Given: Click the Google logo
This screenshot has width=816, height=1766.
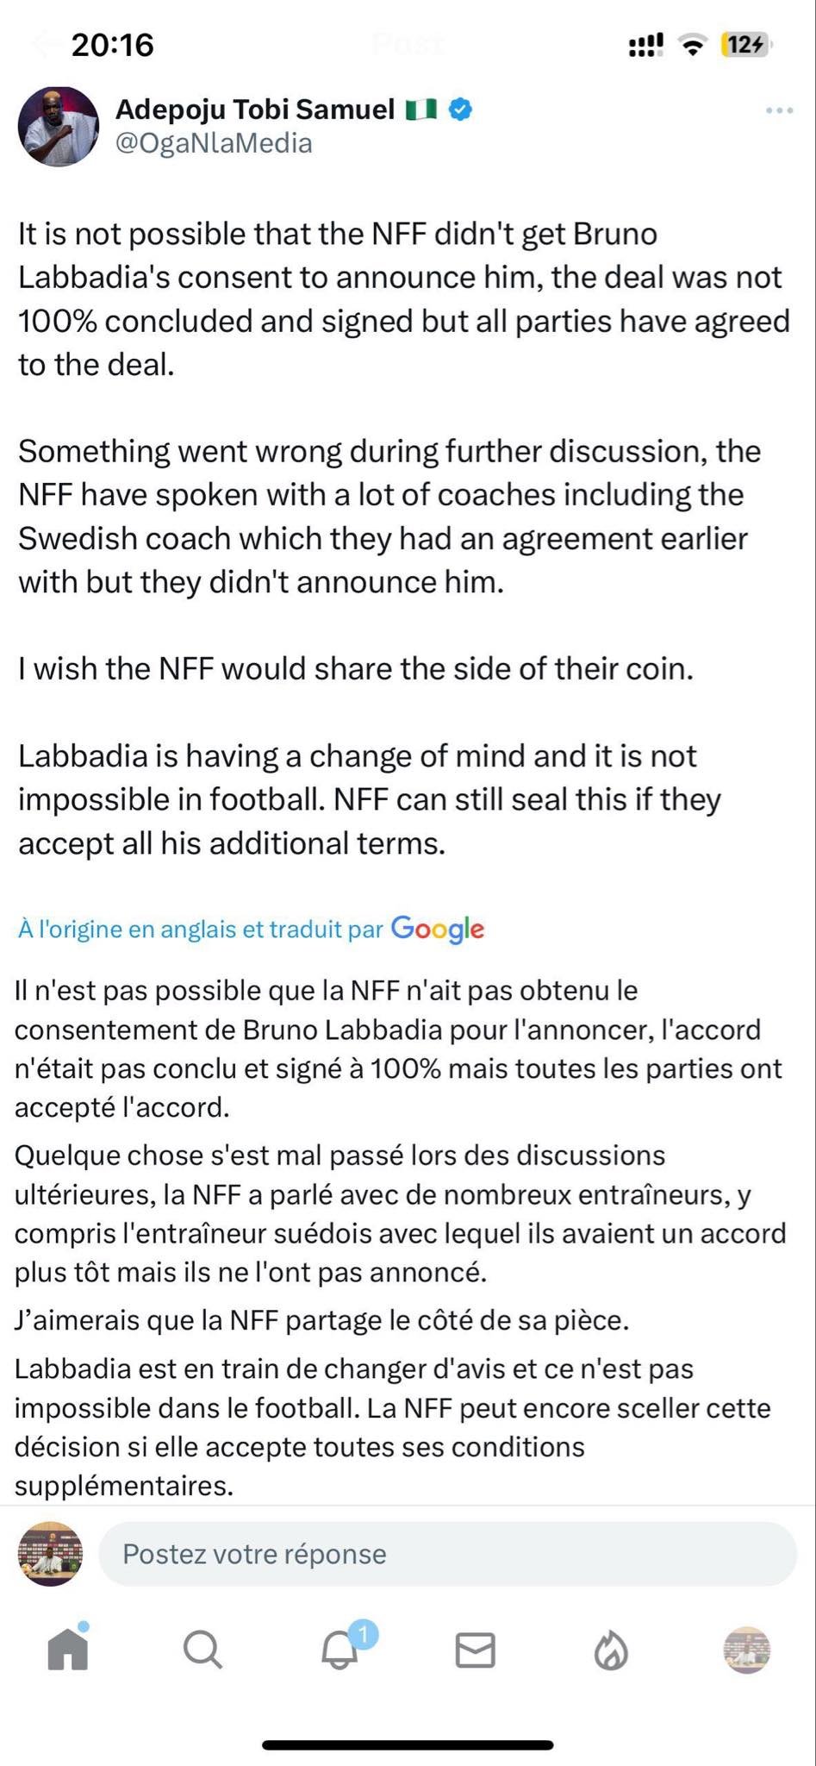Looking at the screenshot, I should click(x=438, y=929).
